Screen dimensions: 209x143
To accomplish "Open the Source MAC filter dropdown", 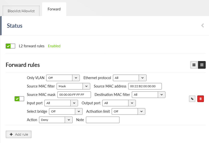I will [x=73, y=86].
